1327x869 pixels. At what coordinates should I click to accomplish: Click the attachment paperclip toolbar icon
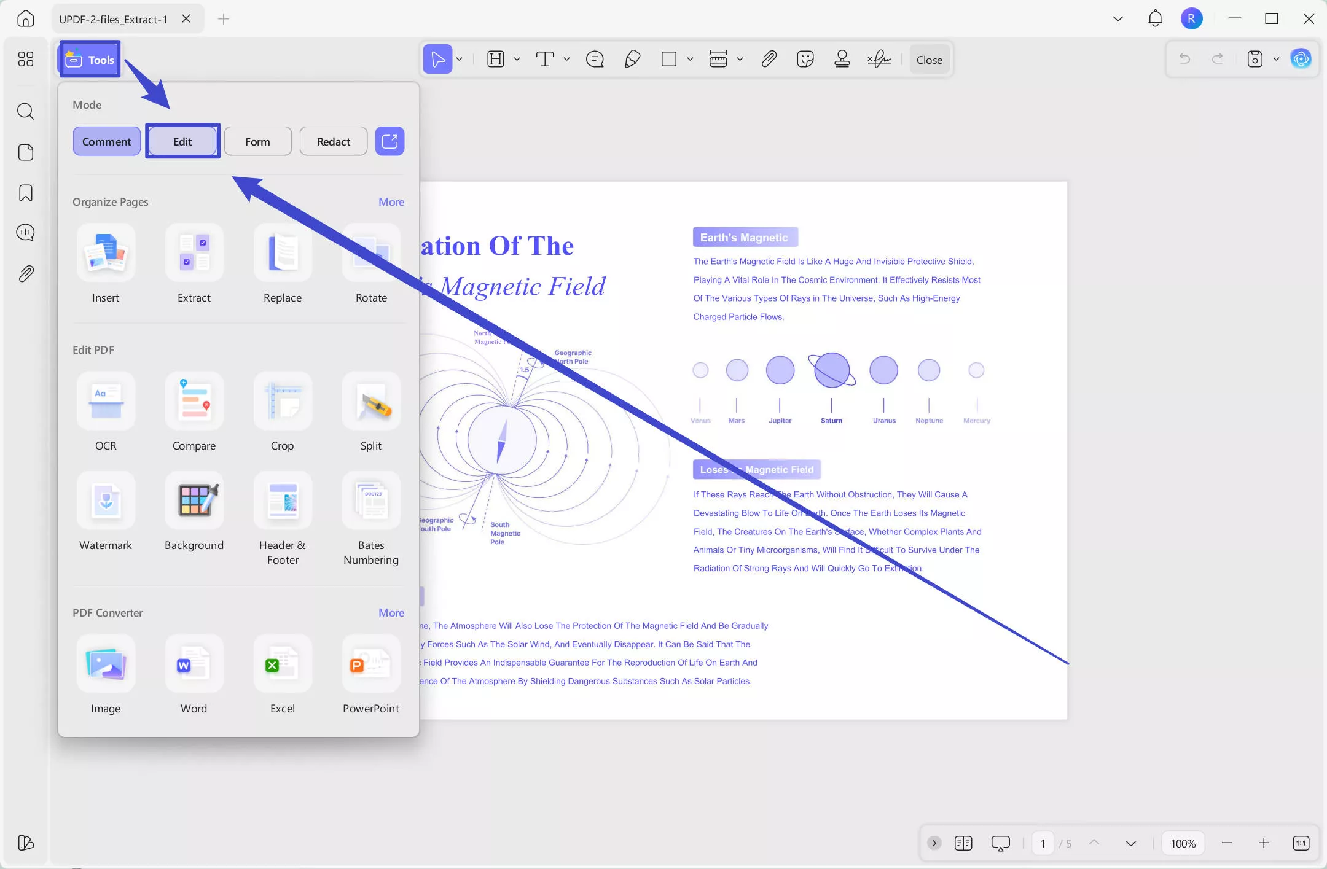(769, 60)
